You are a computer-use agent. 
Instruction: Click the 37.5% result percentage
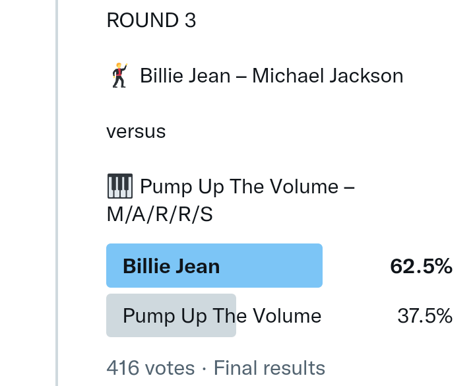(424, 316)
